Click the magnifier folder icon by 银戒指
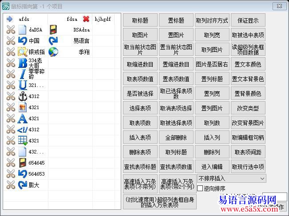The width and height of the screenshot is (289, 216). [23, 52]
